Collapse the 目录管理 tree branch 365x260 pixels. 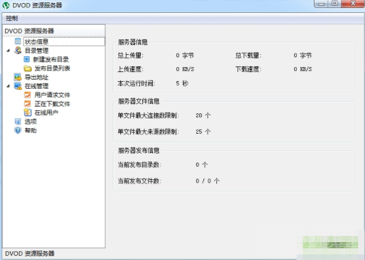pos(9,51)
